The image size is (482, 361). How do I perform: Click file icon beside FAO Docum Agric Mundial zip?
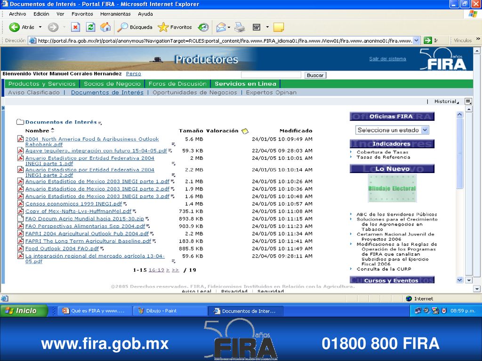tap(20, 219)
